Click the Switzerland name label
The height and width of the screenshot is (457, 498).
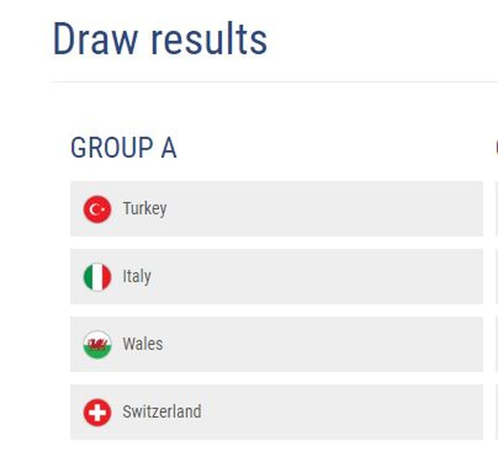163,412
